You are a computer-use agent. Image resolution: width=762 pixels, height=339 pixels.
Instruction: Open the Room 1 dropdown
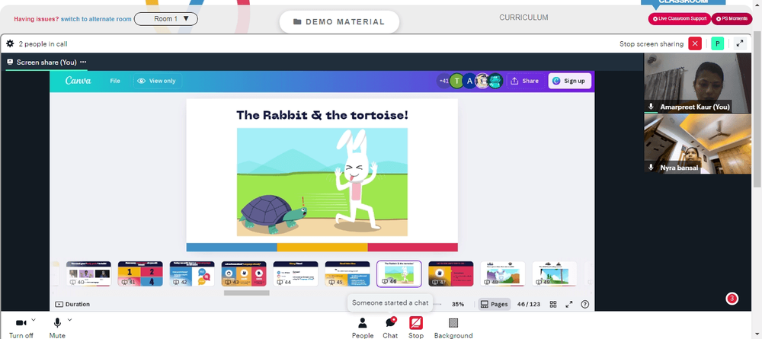pyautogui.click(x=165, y=19)
